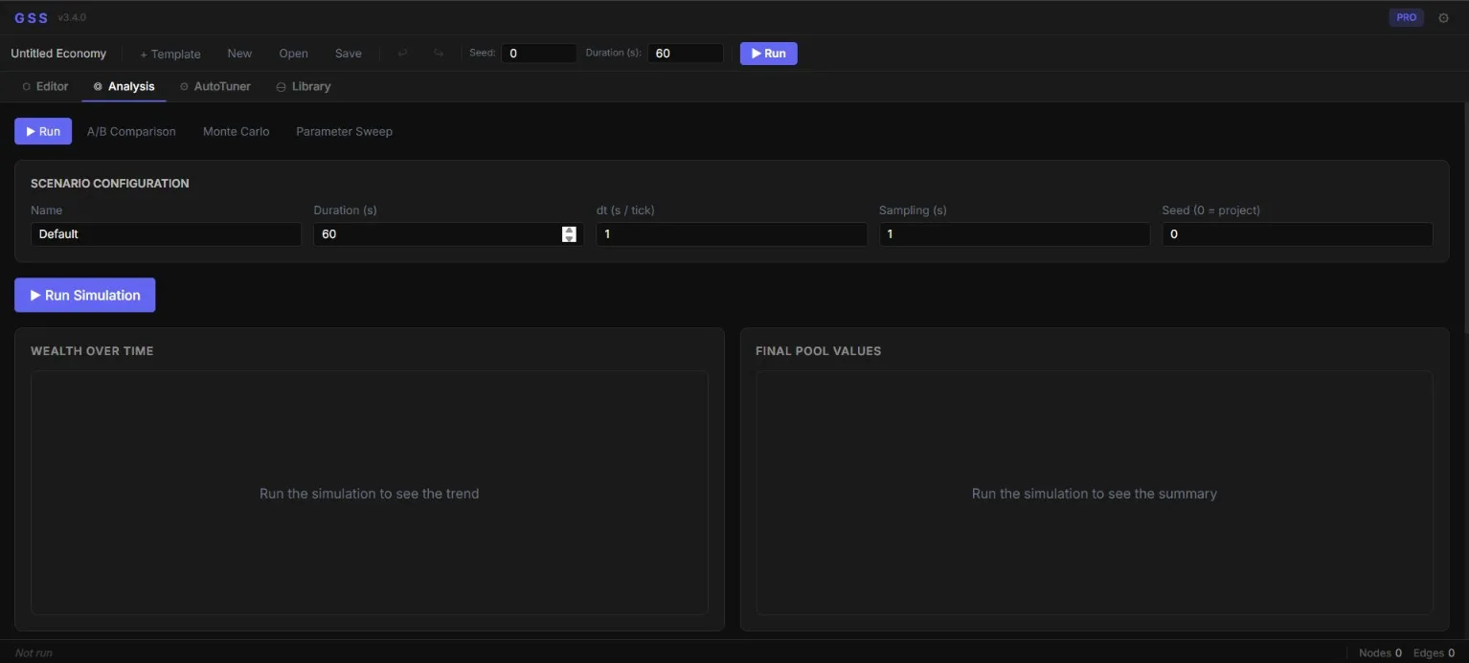Start the Run Simulation button
The width and height of the screenshot is (1469, 663).
pos(85,295)
